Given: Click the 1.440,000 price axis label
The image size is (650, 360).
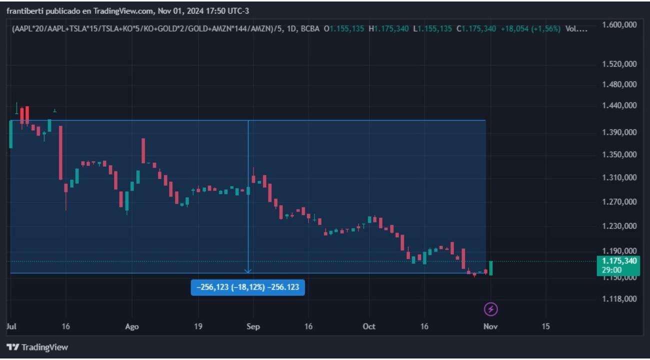Looking at the screenshot, I should pos(620,105).
